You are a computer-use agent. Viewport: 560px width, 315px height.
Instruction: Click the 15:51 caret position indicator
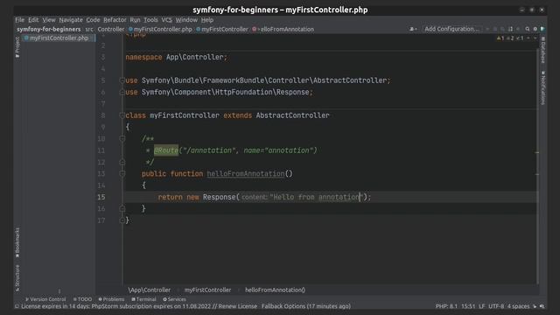point(468,306)
